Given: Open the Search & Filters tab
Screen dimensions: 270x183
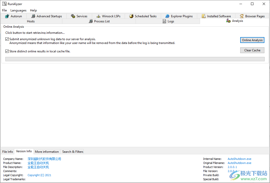Looking at the screenshot, I should (73, 151).
